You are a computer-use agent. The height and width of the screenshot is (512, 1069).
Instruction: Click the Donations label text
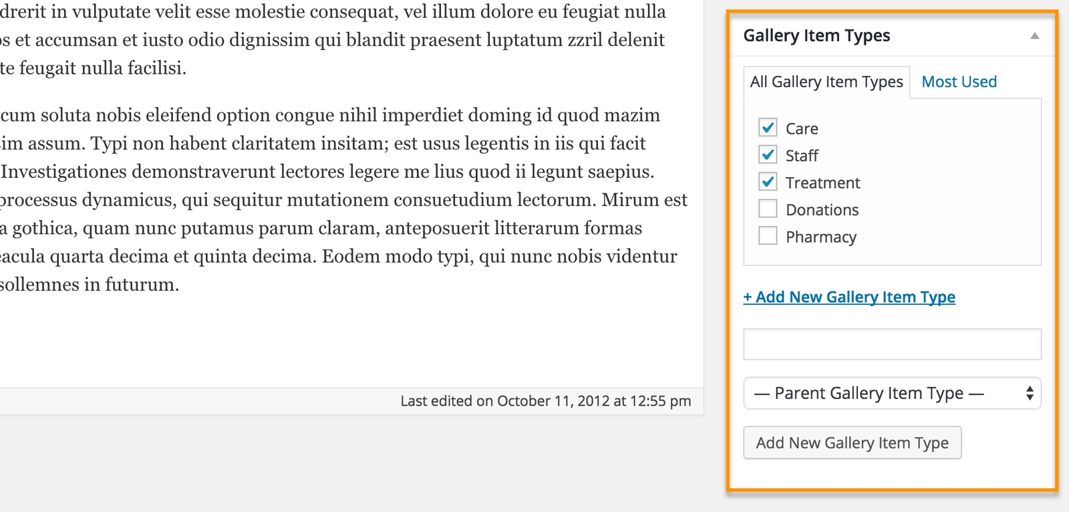coord(822,210)
